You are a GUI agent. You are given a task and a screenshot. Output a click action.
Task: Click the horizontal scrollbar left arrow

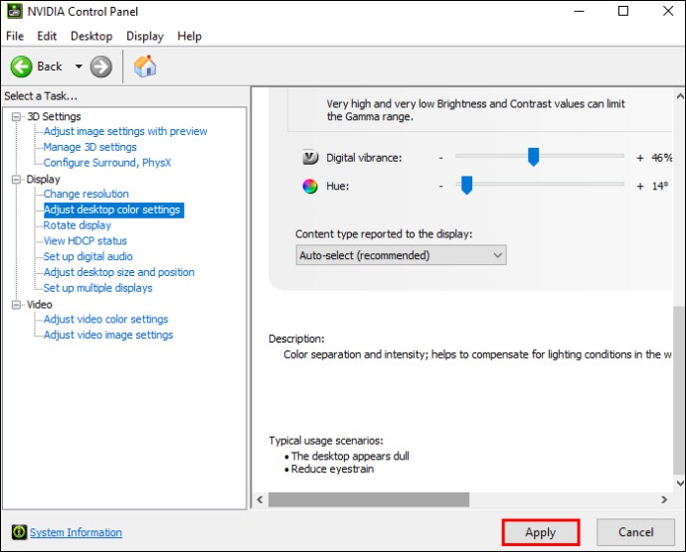(259, 499)
